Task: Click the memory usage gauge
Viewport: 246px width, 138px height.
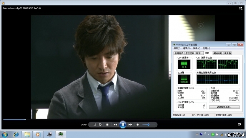Action: click(x=184, y=79)
